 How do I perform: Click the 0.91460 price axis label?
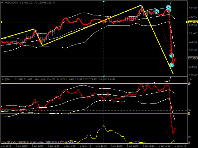(x=193, y=33)
